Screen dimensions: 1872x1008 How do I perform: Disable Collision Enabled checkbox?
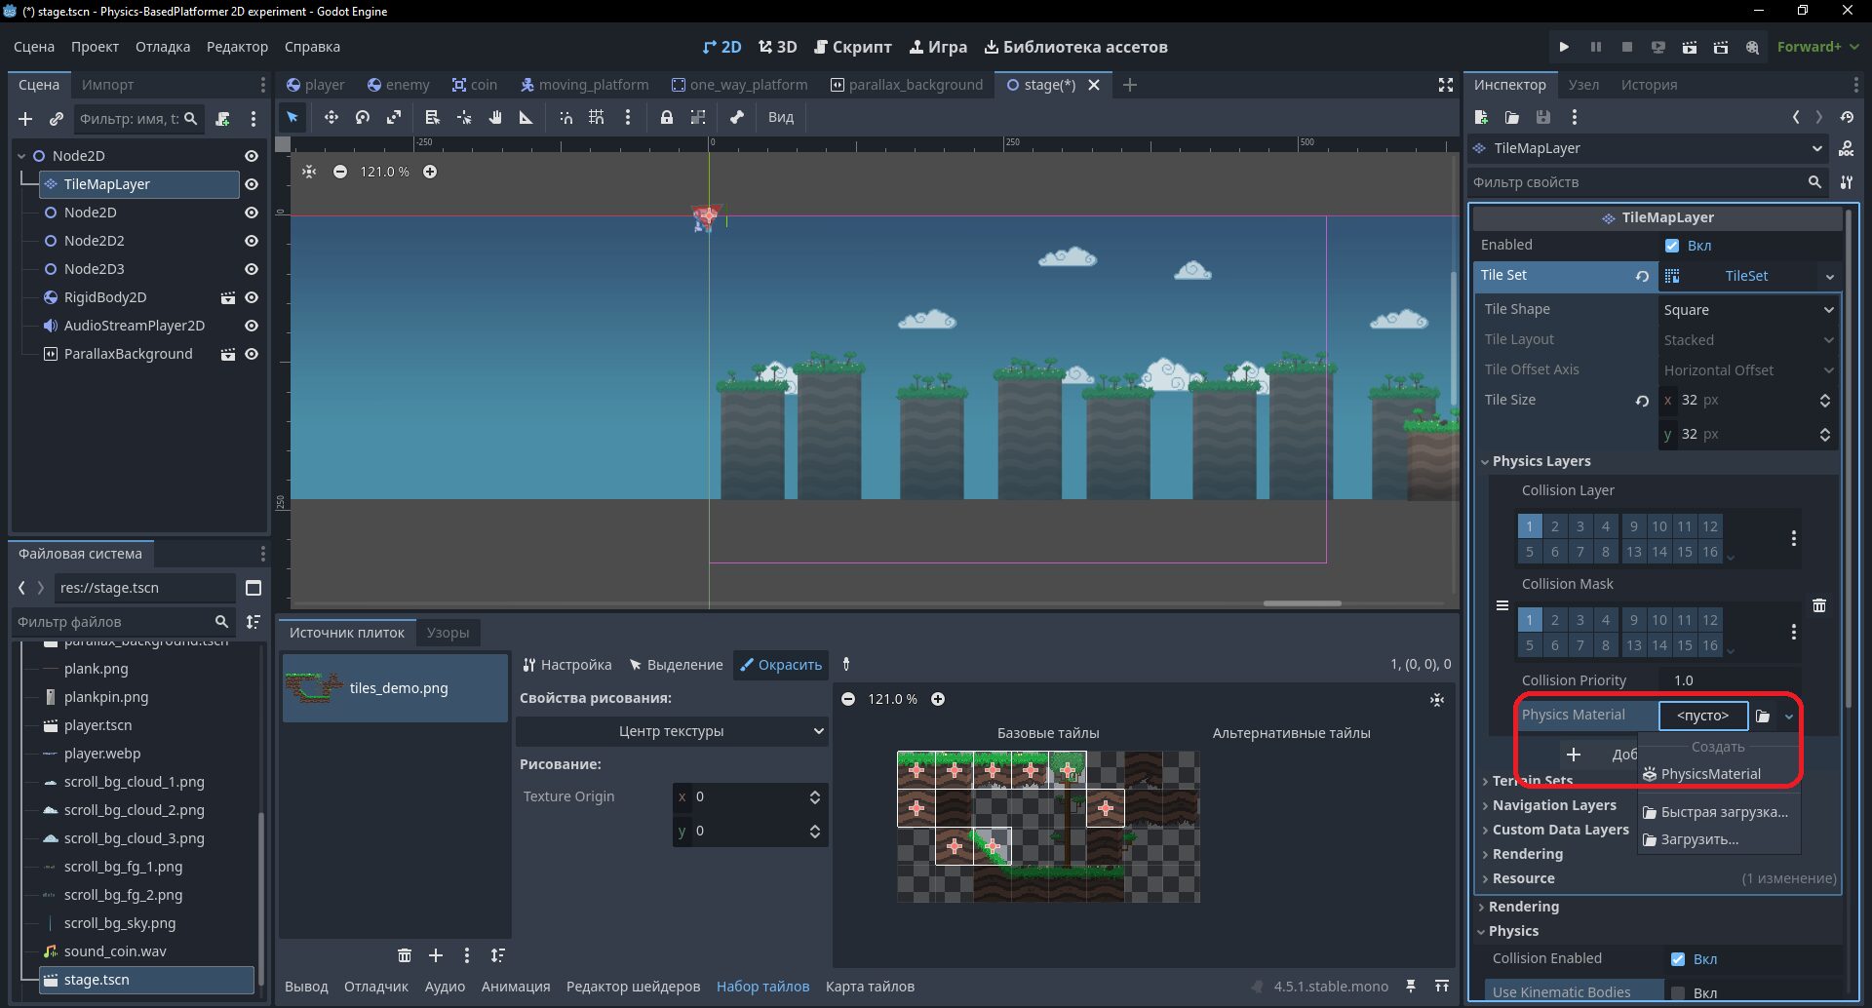(x=1678, y=959)
